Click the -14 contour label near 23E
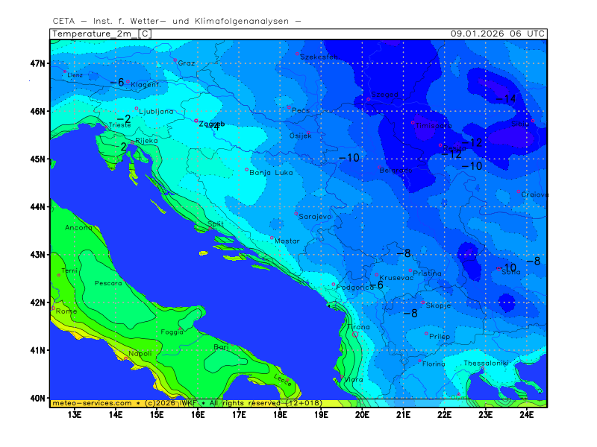Screen dimensions: 597x447 pos(505,99)
